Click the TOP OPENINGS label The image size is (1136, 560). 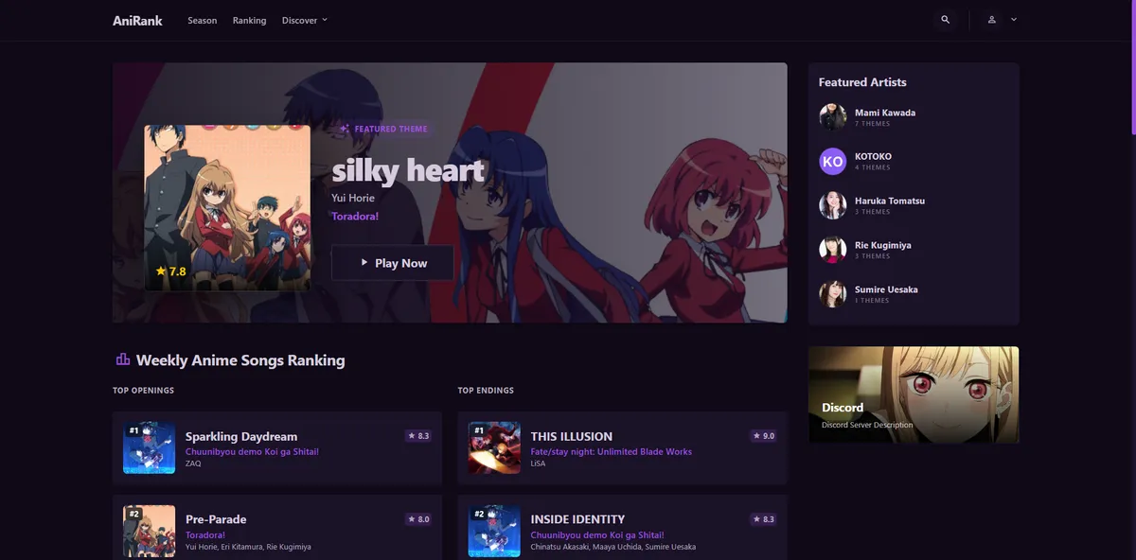pos(143,391)
